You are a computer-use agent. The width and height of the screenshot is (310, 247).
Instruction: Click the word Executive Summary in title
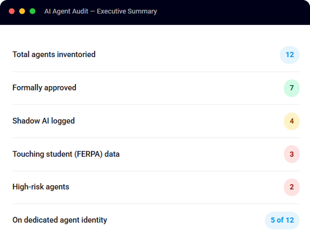pyautogui.click(x=127, y=11)
